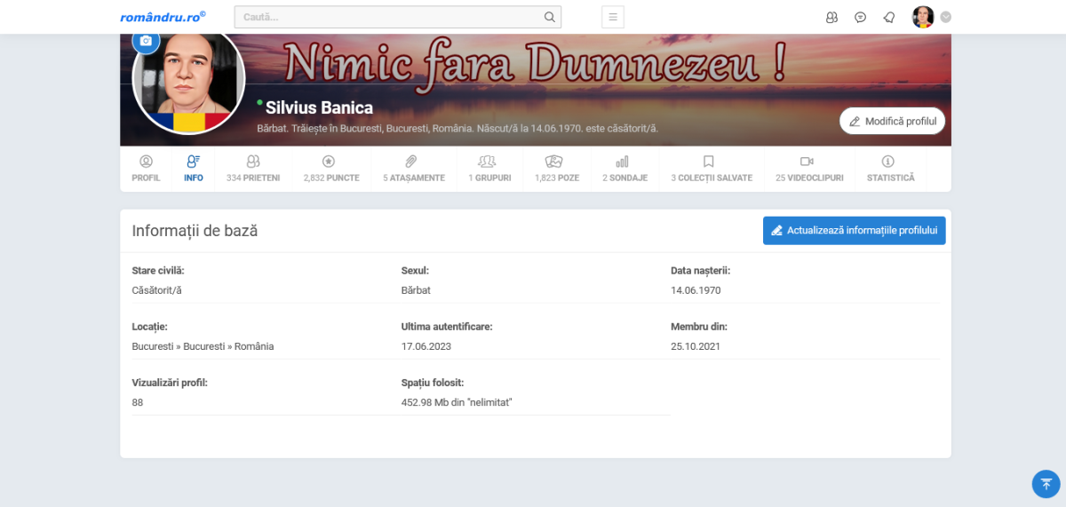Click the camera icon on profile picture
The height and width of the screenshot is (507, 1066).
(146, 42)
